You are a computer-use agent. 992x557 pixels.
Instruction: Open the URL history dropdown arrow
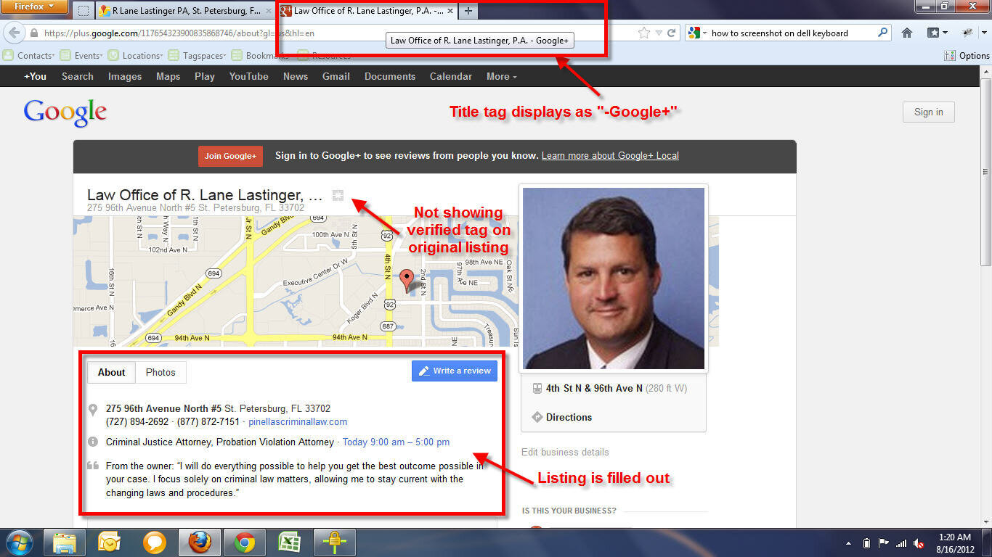click(x=658, y=33)
